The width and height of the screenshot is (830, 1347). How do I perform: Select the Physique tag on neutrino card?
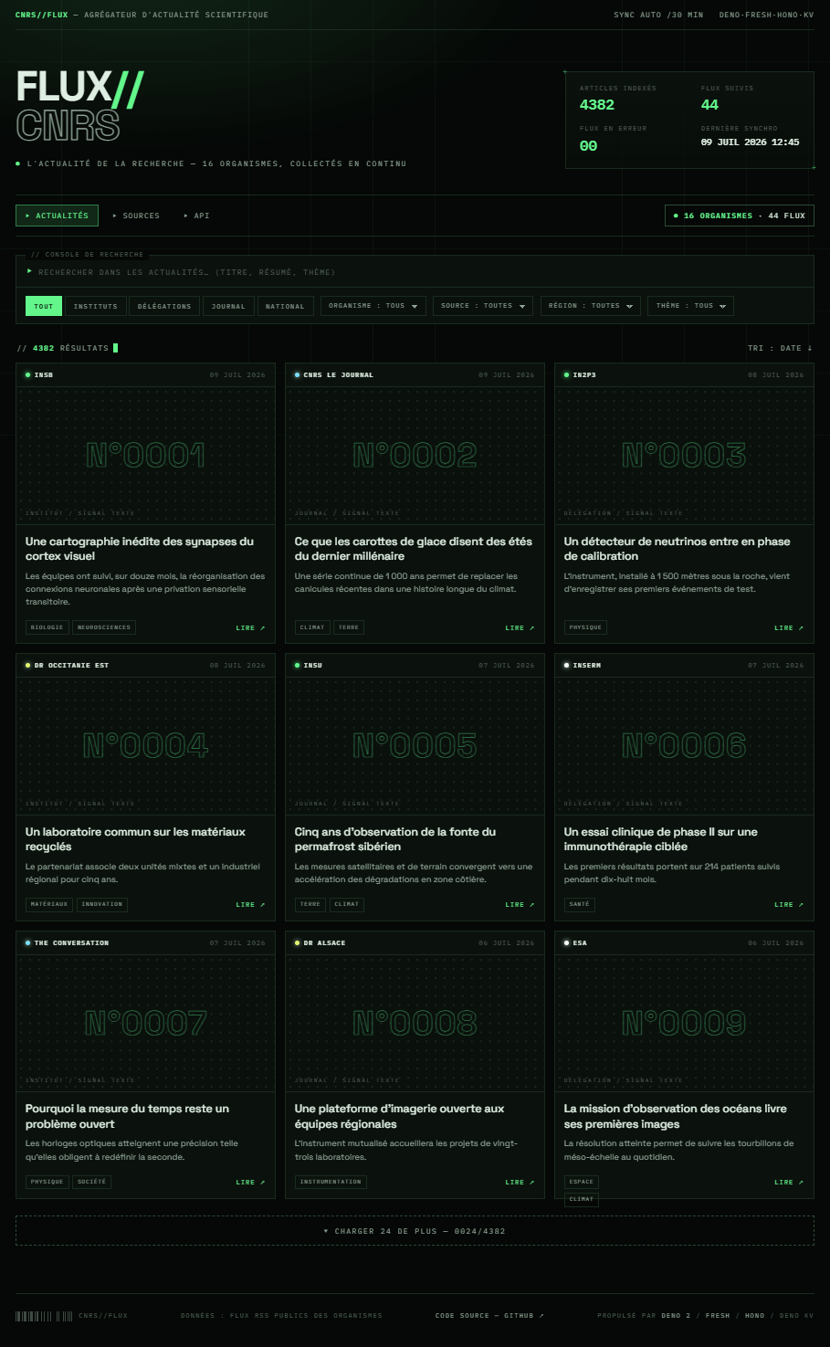585,627
